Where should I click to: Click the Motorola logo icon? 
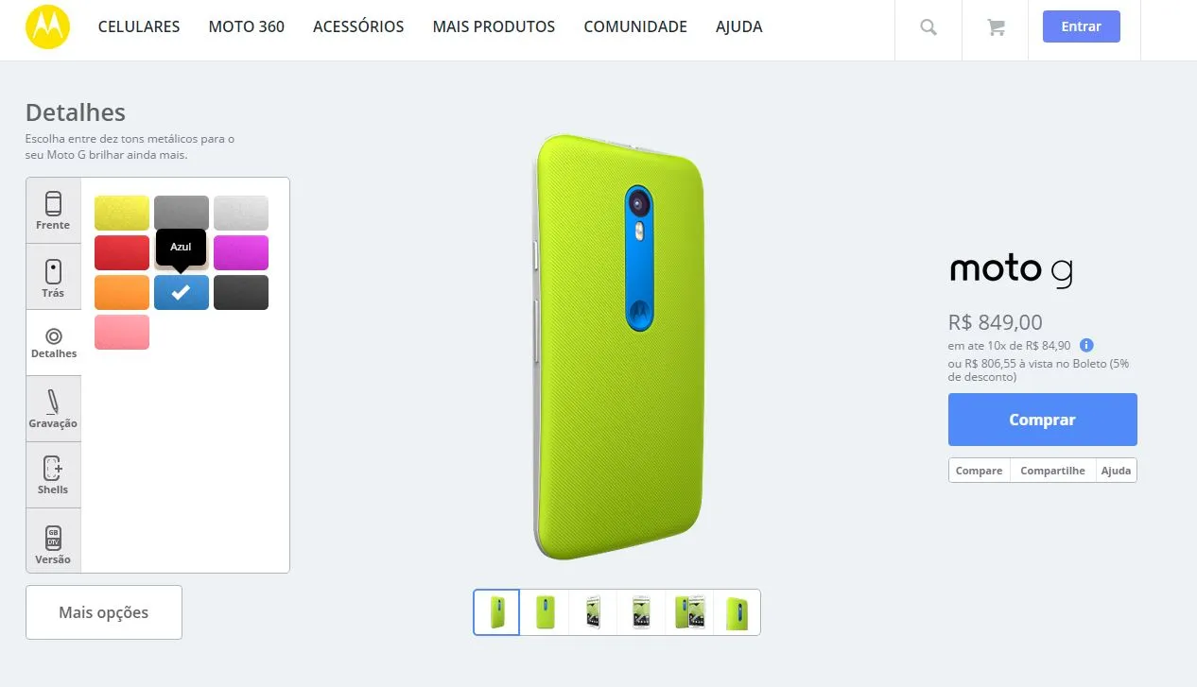point(48,26)
